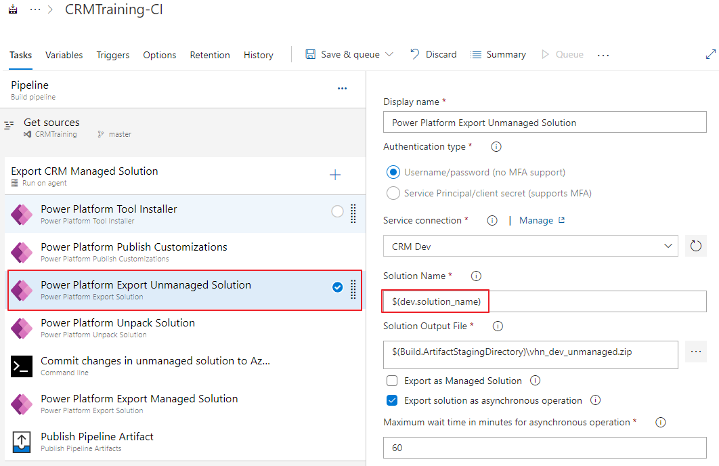Show Solution Output File info tooltip
Viewport: 719px width, 466px height.
coord(498,326)
